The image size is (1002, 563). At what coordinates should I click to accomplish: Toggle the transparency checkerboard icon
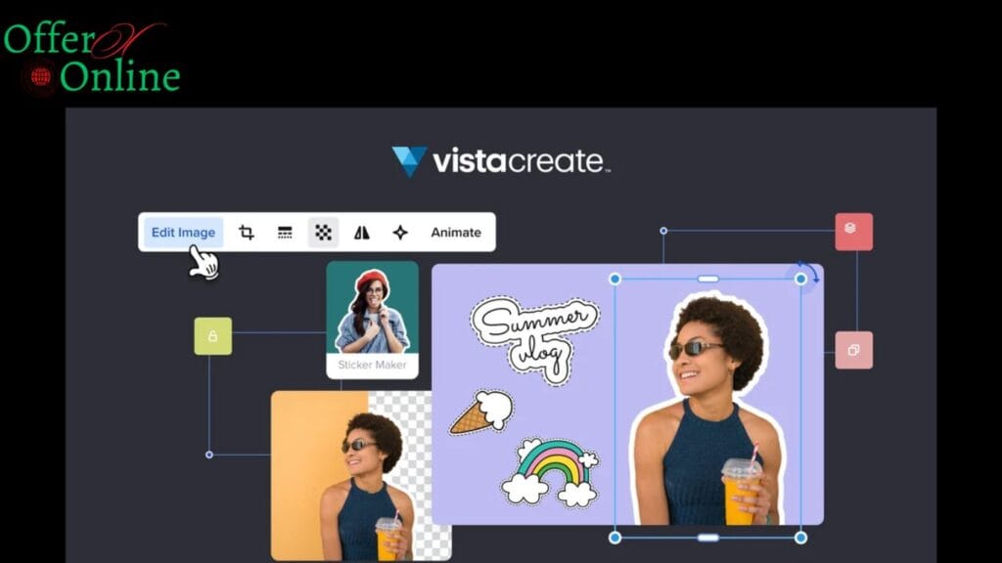pos(323,233)
